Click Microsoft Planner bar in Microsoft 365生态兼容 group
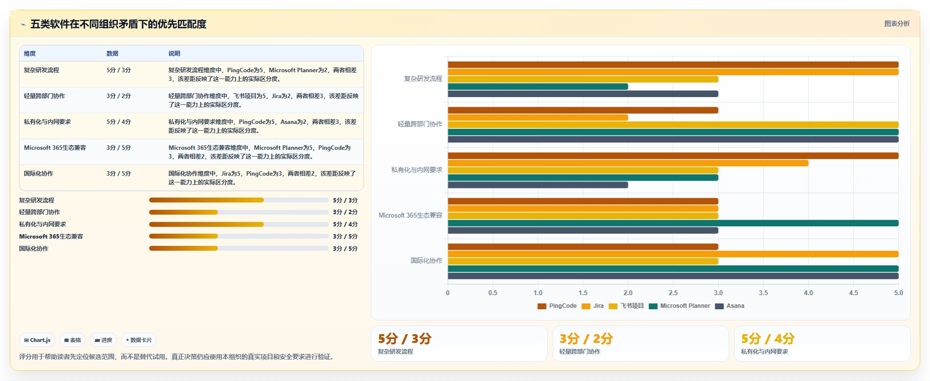This screenshot has height=381, width=930. pyautogui.click(x=673, y=223)
